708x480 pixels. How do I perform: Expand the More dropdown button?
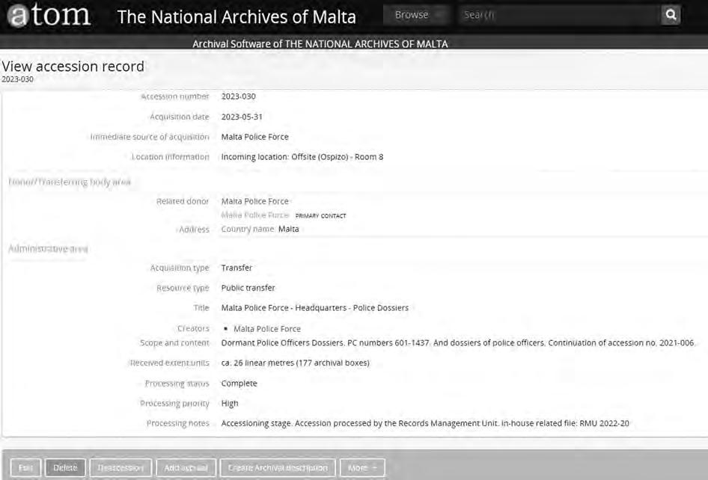click(x=362, y=468)
